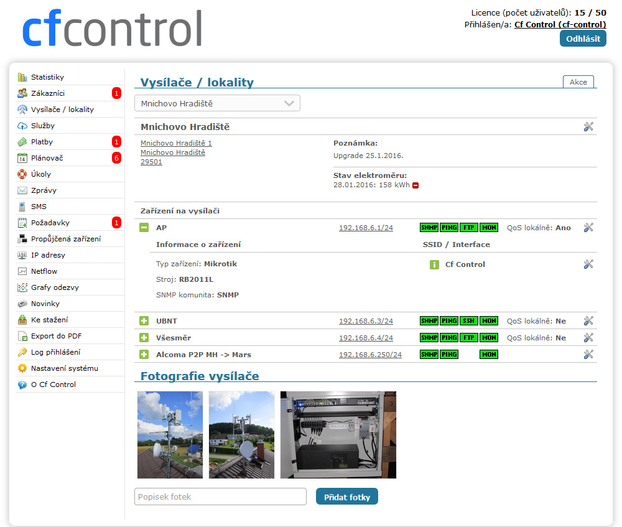The width and height of the screenshot is (622, 527).
Task: Click the Přidat fotky button
Action: (346, 497)
